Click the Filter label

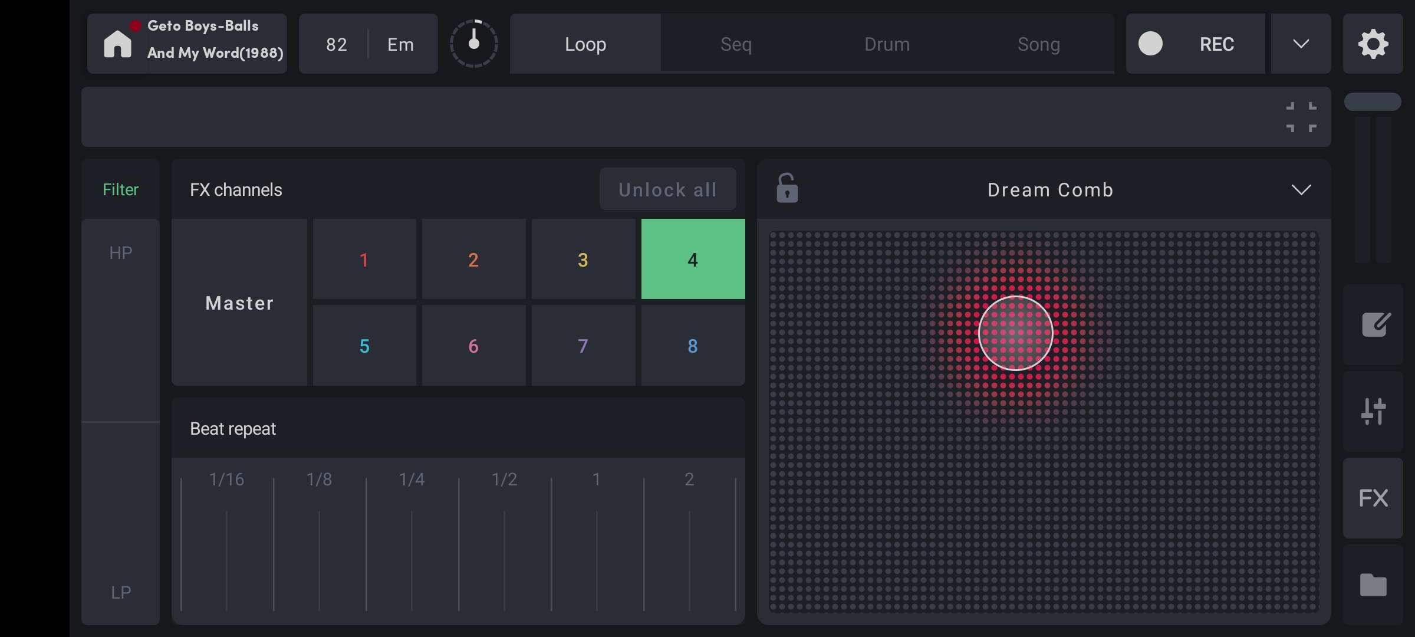click(x=120, y=189)
